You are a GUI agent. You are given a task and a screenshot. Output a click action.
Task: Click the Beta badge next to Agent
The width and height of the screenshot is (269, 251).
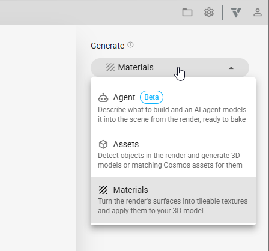tap(151, 97)
